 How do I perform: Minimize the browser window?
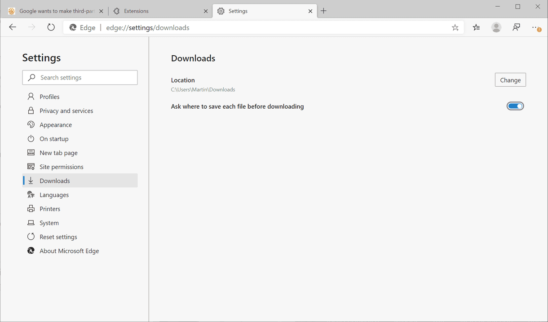pos(498,7)
